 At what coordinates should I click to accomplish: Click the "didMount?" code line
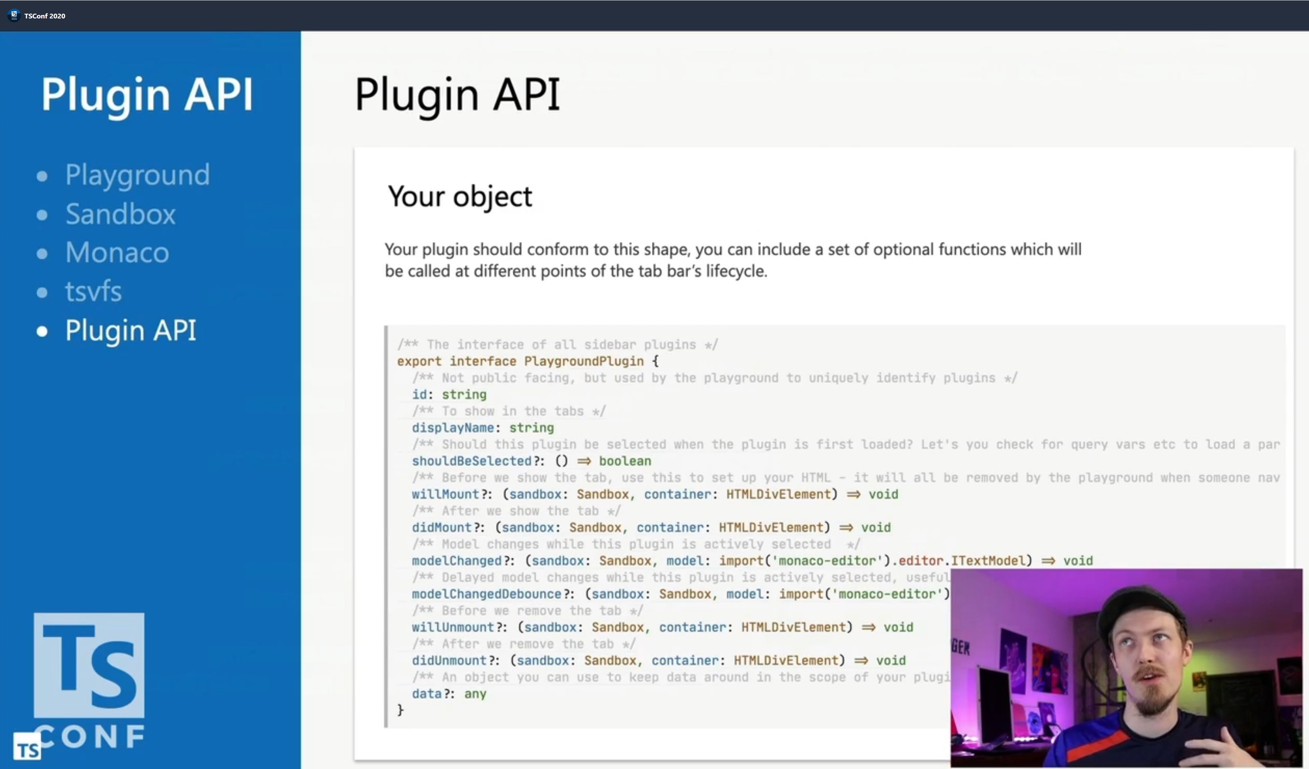(651, 527)
